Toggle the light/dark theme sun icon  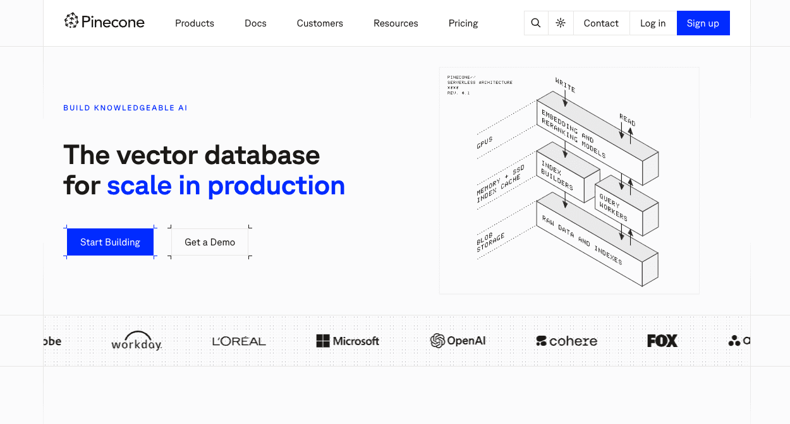(x=561, y=23)
